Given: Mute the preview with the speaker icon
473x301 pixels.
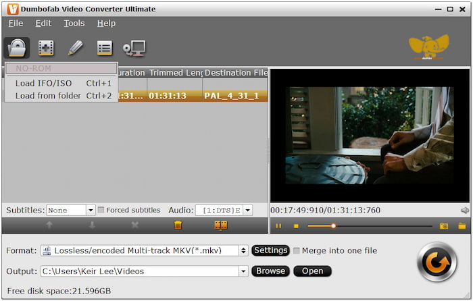Looking at the screenshot, I should coord(465,211).
